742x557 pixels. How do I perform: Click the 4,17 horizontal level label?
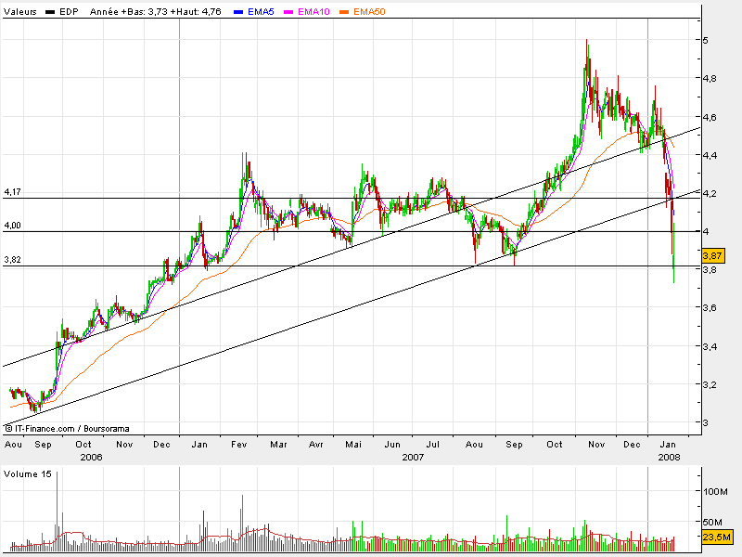pyautogui.click(x=12, y=192)
